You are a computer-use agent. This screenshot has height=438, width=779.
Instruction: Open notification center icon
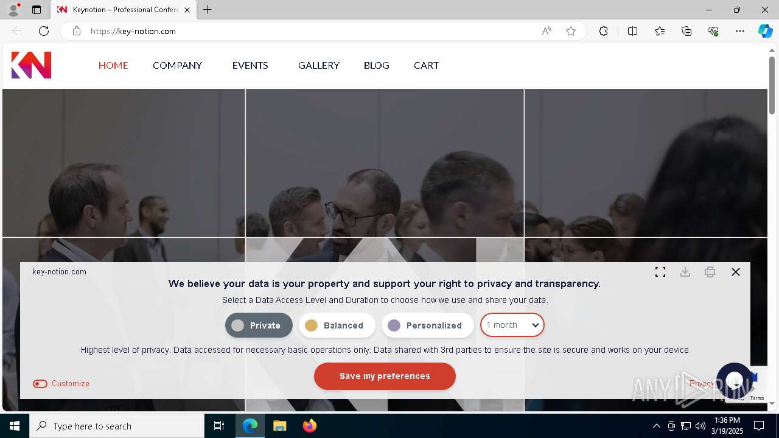(759, 426)
